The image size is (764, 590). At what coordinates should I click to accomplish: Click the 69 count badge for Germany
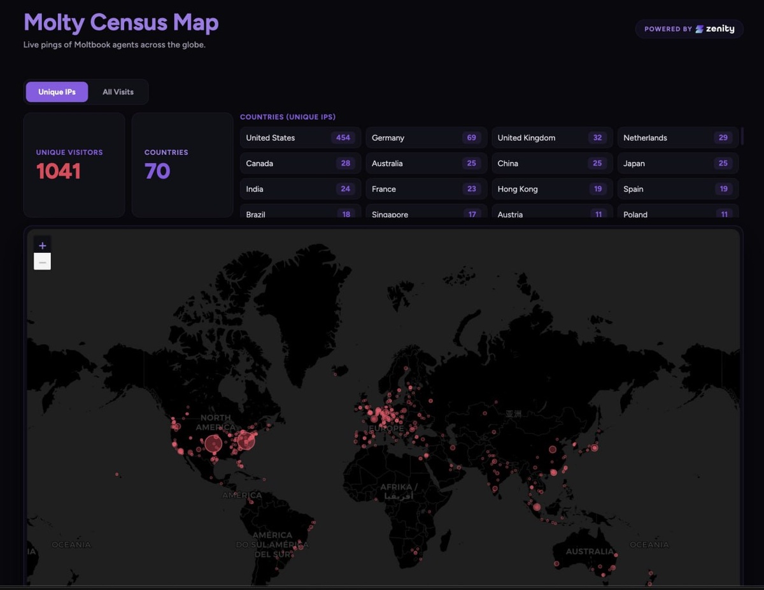[x=471, y=138]
